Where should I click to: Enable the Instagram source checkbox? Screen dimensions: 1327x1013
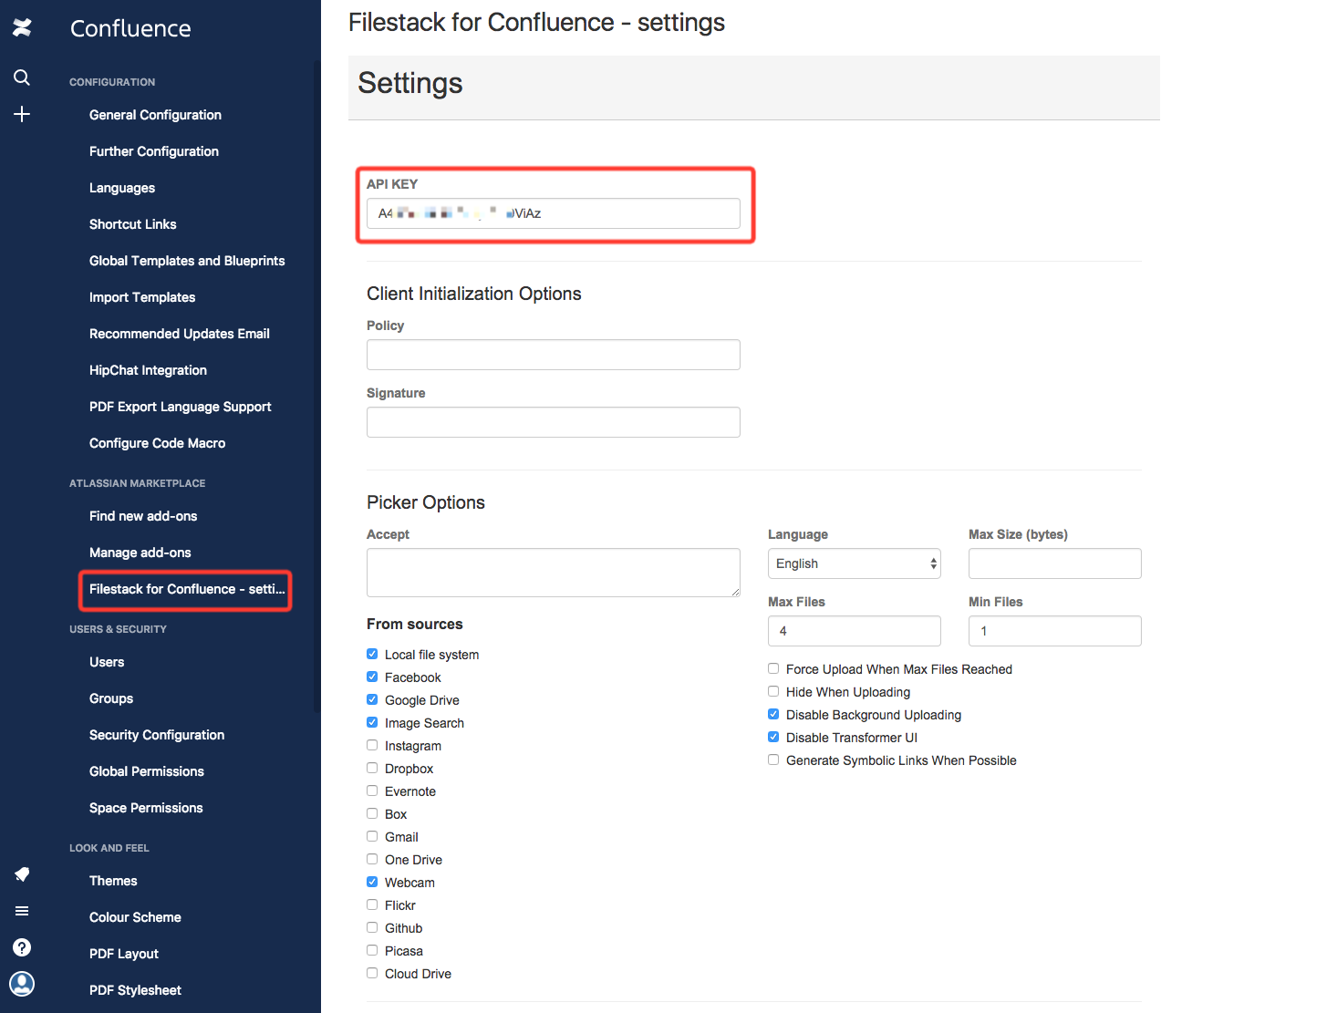372,745
